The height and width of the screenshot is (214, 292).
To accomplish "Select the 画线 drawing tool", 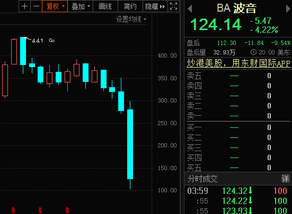I will pyautogui.click(x=105, y=6).
